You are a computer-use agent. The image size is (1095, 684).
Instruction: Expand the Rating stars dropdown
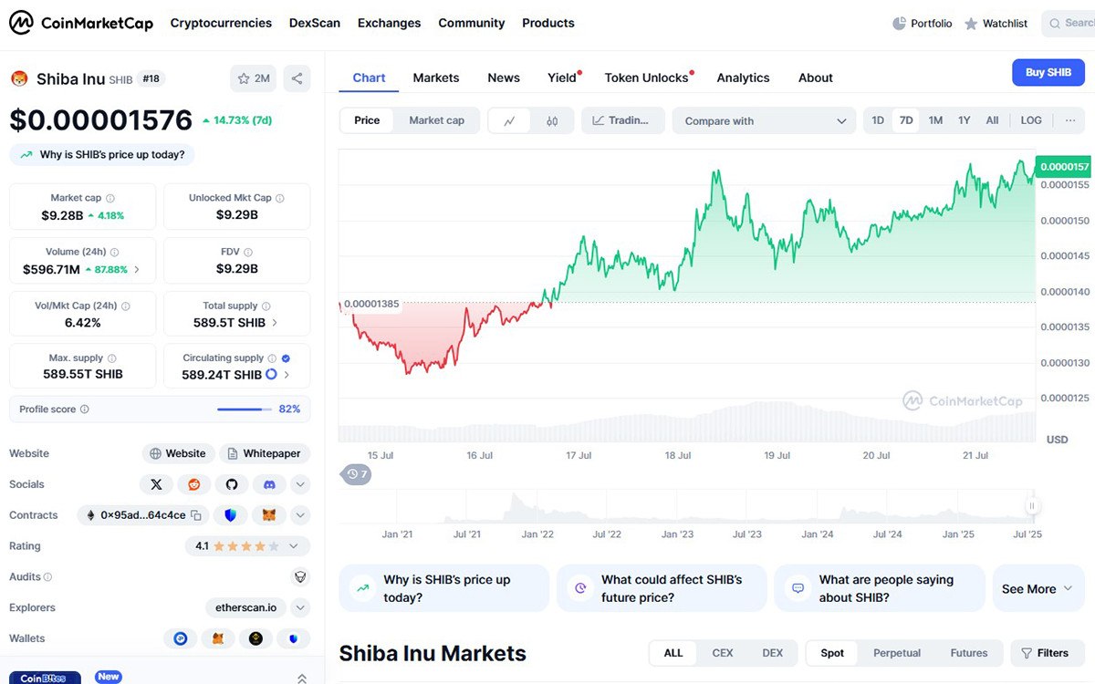coord(294,546)
